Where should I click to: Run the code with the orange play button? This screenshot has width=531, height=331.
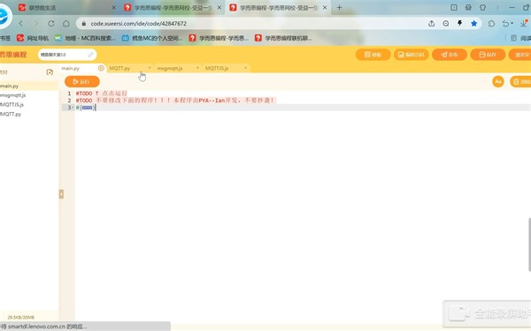[82, 82]
